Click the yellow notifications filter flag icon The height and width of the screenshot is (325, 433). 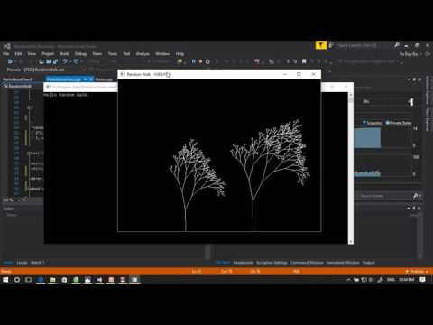coord(321,45)
